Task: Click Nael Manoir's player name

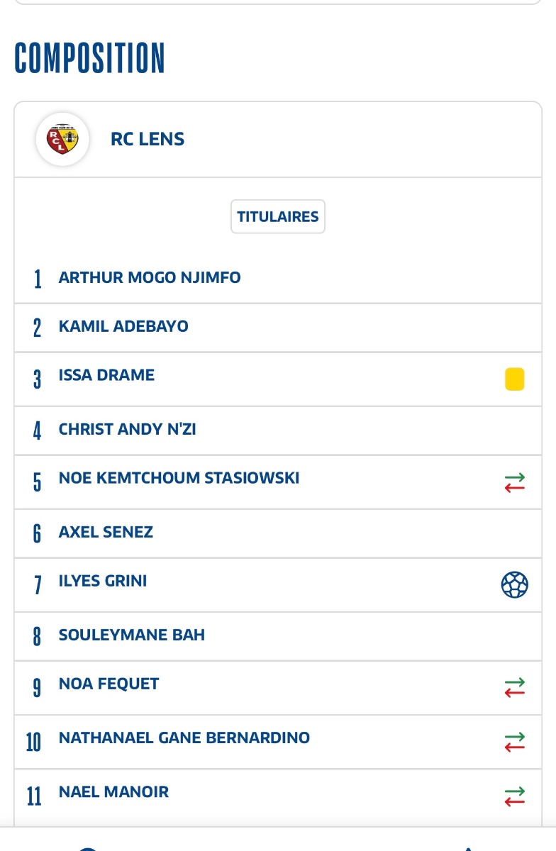Action: (113, 791)
